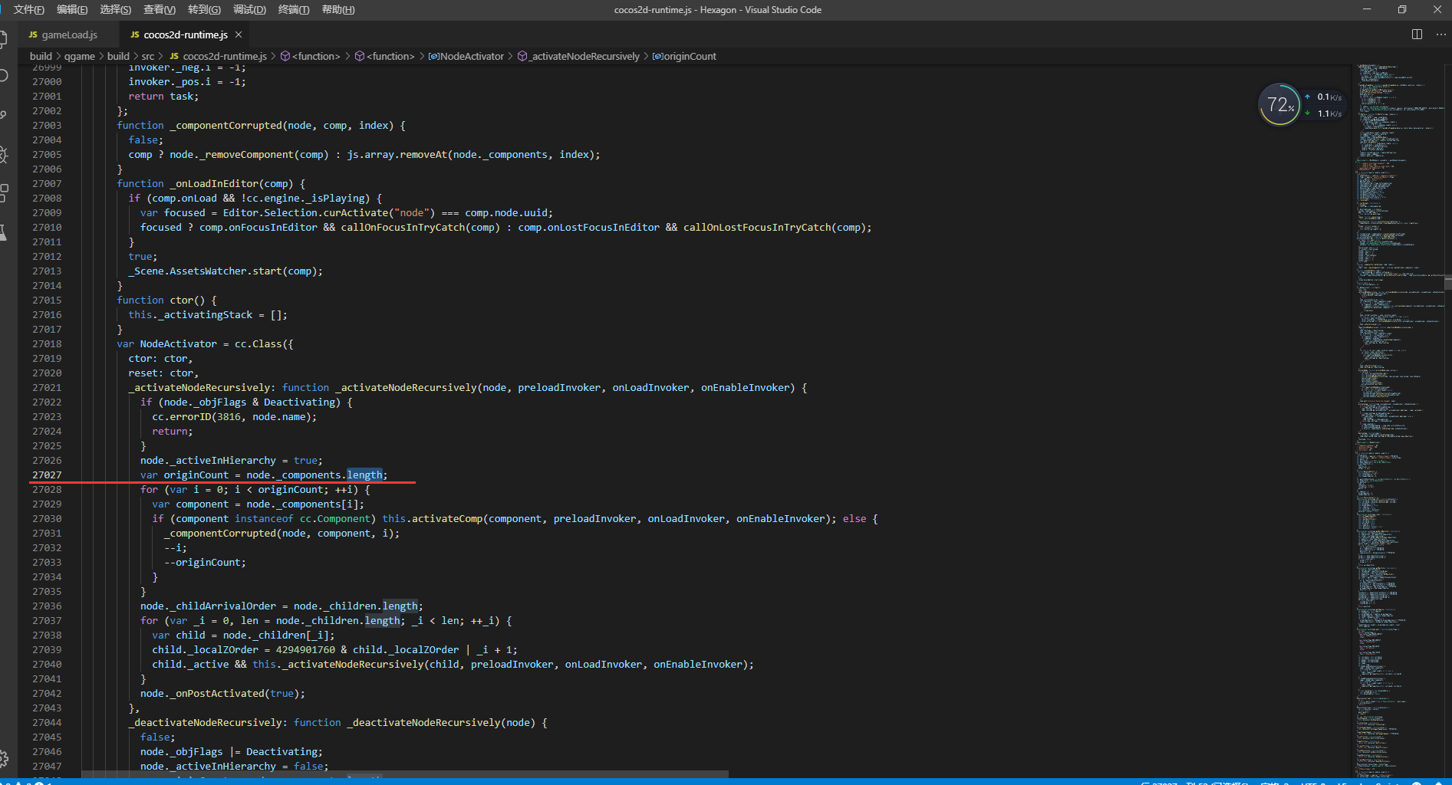Click '_onPostActivated' on line 27042
Viewport: 1452px width, 785px height.
pyautogui.click(x=217, y=694)
